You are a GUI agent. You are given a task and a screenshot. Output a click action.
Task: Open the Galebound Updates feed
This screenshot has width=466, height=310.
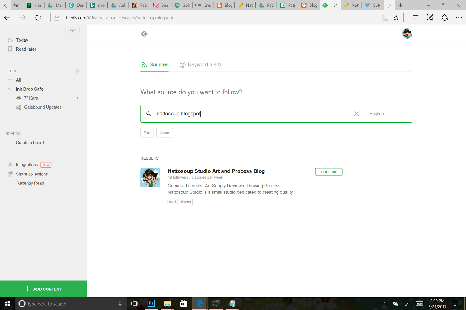[x=43, y=107]
